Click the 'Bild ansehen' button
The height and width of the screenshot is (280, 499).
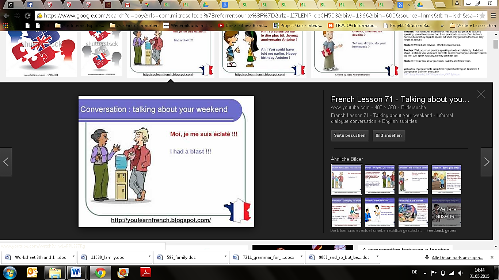(x=389, y=135)
